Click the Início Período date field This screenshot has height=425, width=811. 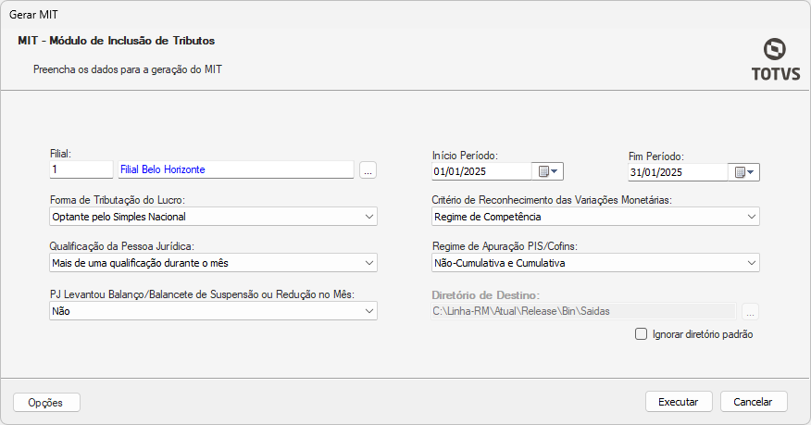click(480, 171)
